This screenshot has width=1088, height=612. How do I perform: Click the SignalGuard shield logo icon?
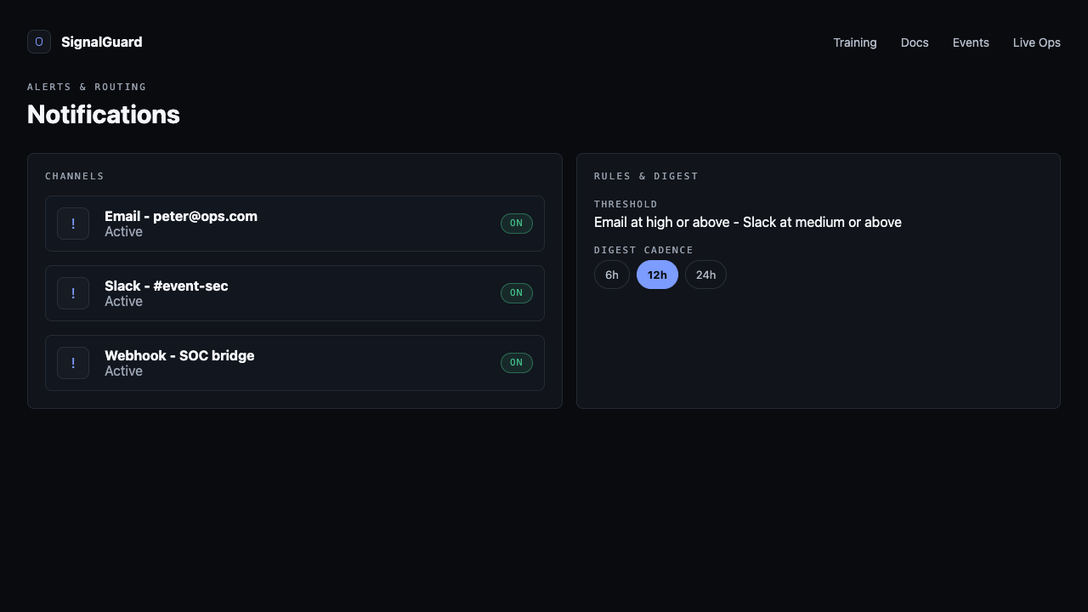tap(39, 42)
